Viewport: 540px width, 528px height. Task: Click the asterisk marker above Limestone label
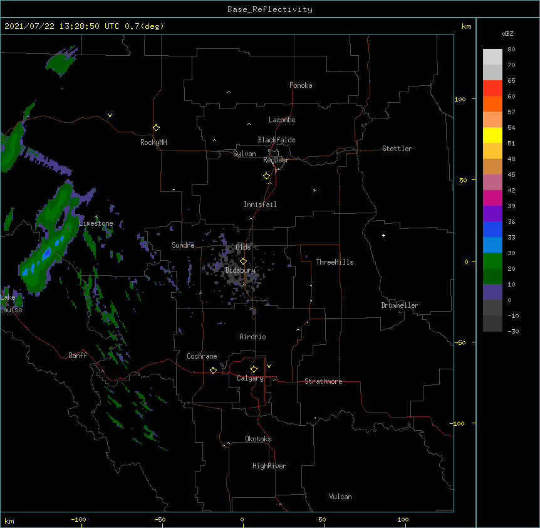pos(96,217)
